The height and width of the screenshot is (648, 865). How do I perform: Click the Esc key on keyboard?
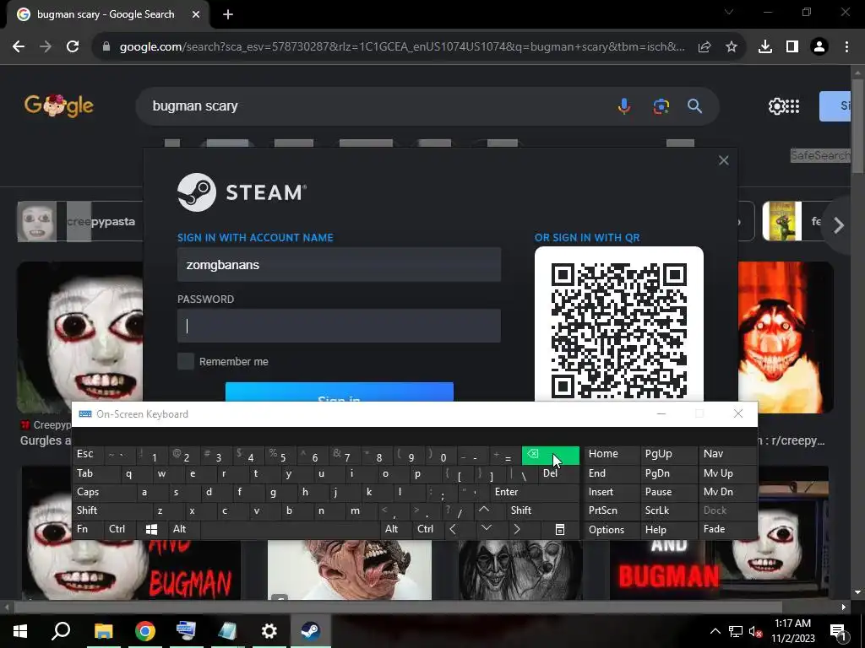(x=88, y=454)
